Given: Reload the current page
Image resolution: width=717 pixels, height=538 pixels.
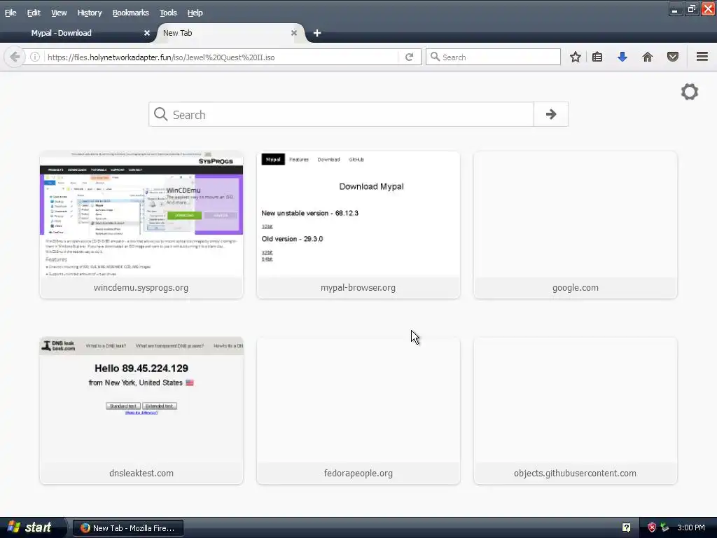Looking at the screenshot, I should pyautogui.click(x=409, y=57).
